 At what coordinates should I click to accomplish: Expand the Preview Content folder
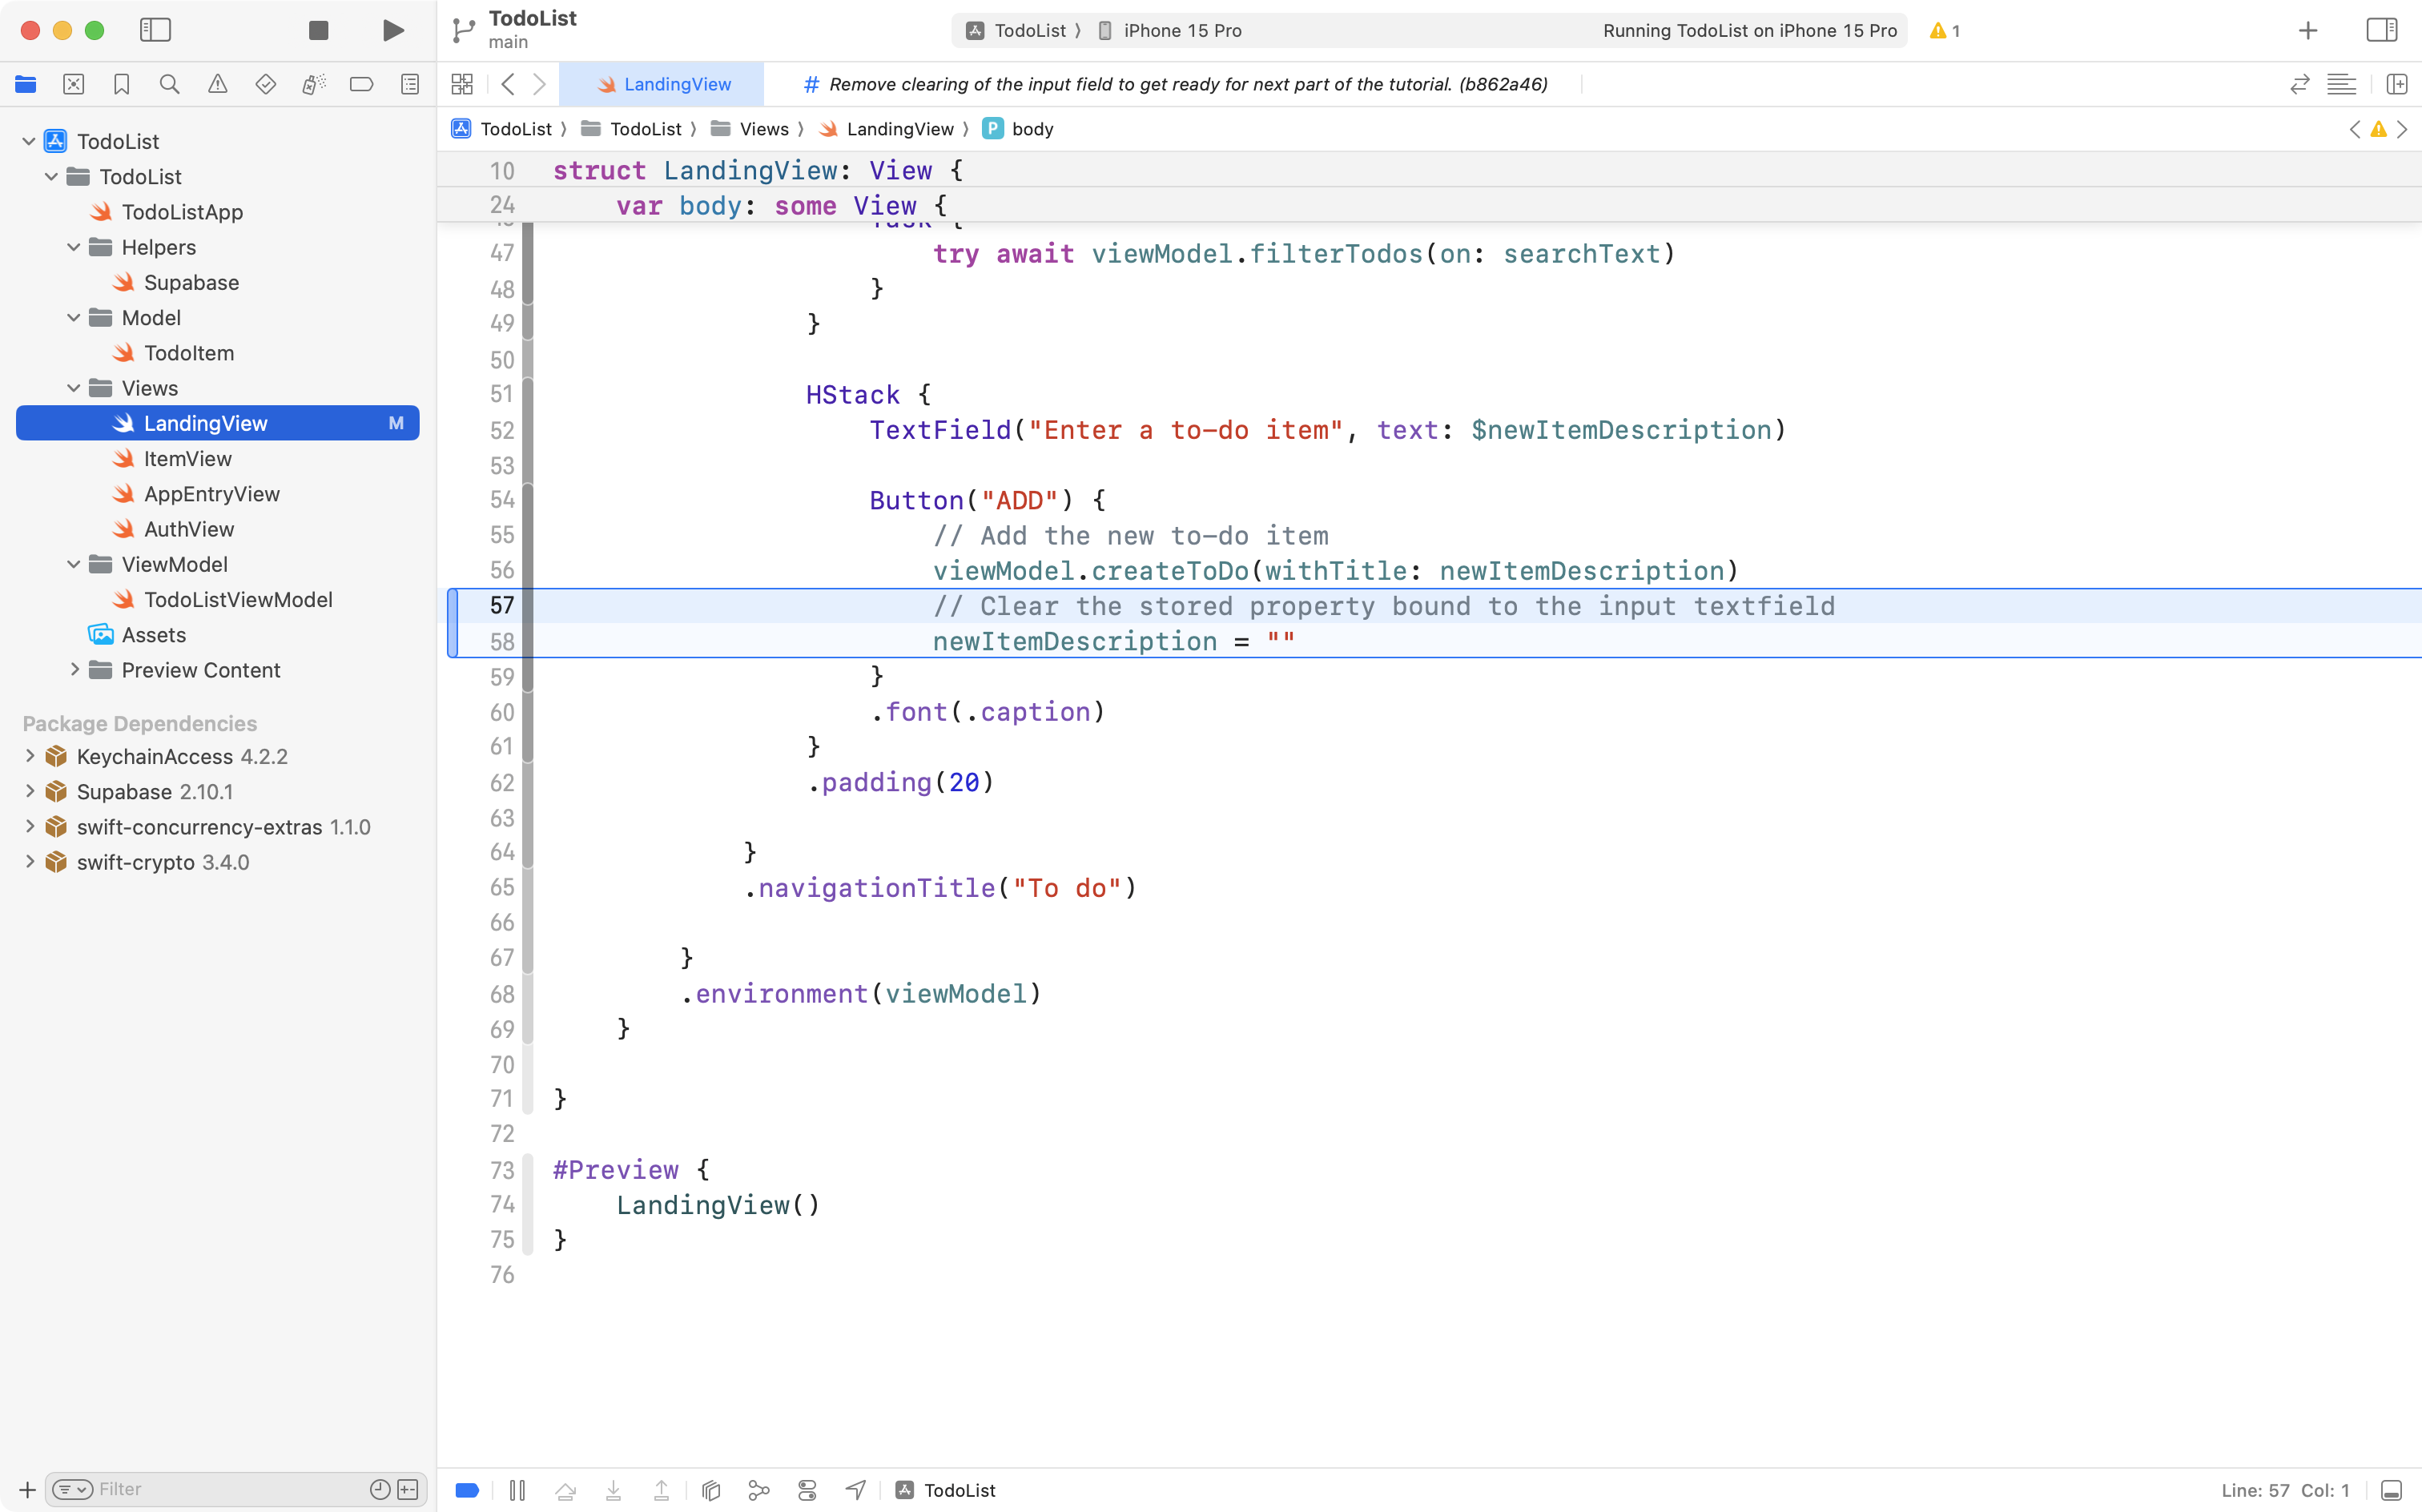point(74,670)
